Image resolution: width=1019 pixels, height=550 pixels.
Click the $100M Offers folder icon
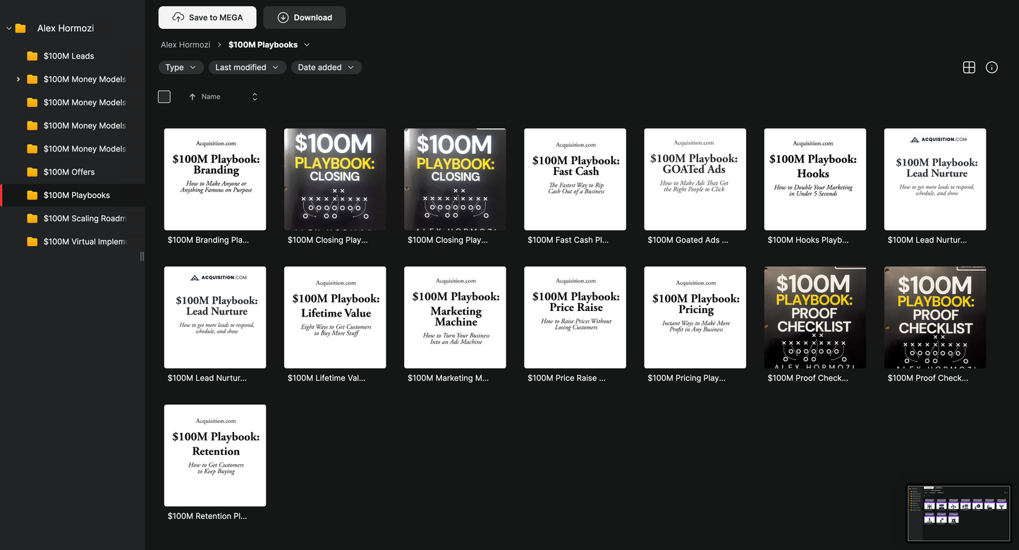pos(32,172)
